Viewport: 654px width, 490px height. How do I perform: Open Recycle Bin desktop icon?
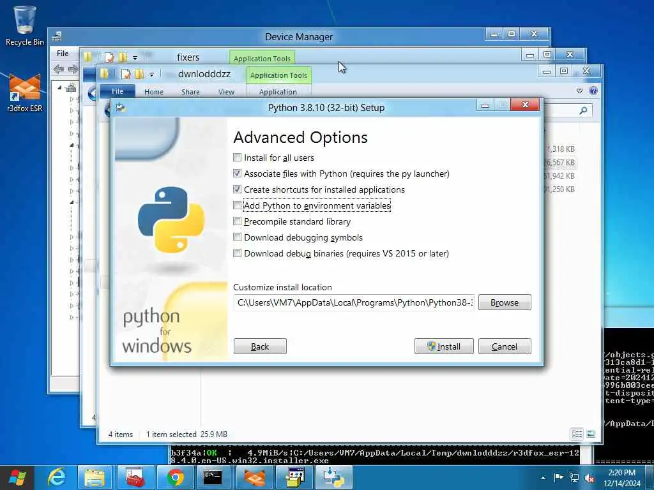[25, 26]
